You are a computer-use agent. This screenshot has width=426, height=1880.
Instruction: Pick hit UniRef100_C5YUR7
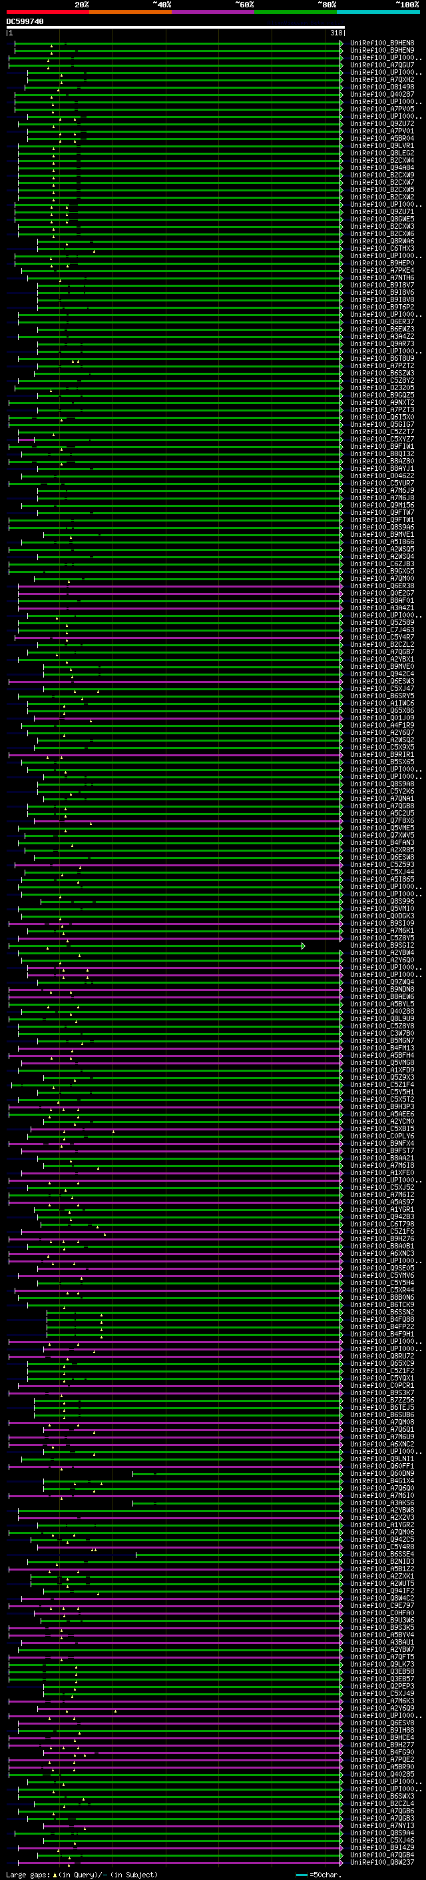click(382, 482)
